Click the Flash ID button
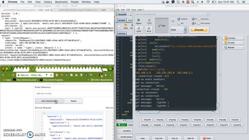249x140 pixels. tap(191, 138)
